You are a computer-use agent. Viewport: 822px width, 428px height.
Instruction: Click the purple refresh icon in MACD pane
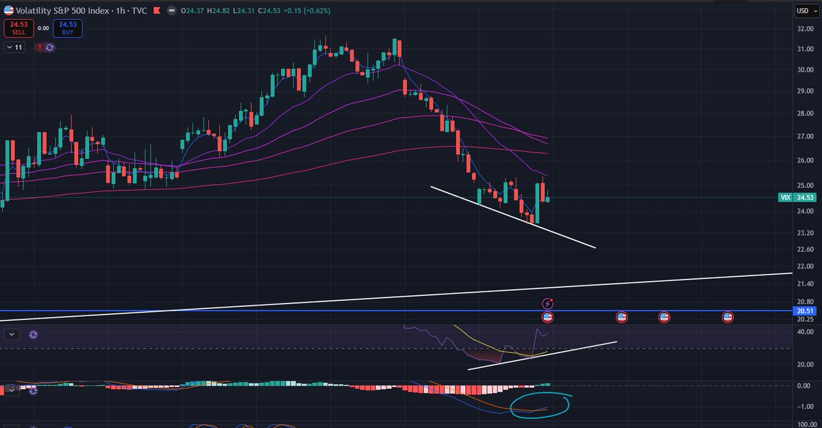point(33,390)
